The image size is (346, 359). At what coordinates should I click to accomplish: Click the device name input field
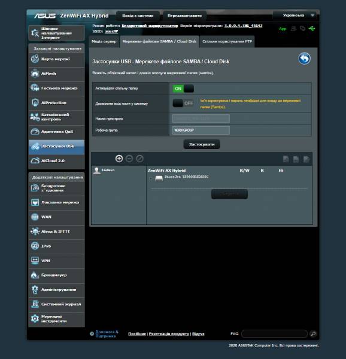point(201,118)
